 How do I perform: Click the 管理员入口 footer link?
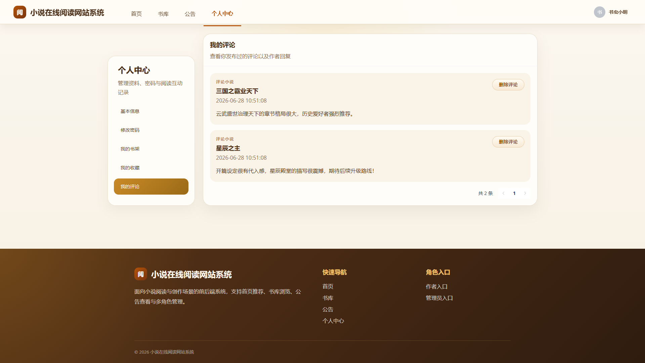pos(439,298)
